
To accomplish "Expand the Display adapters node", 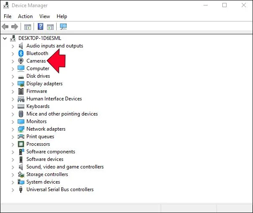I will point(13,84).
